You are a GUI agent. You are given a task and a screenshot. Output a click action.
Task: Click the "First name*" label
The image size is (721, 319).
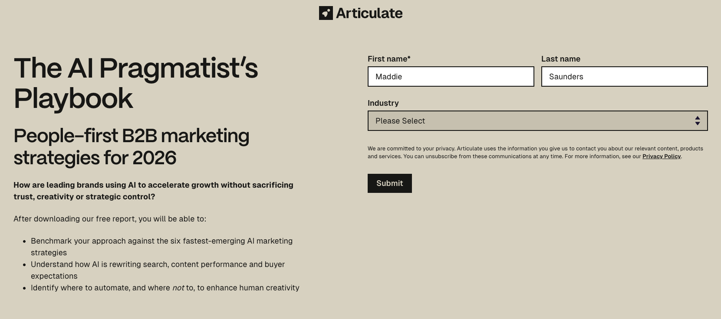389,59
